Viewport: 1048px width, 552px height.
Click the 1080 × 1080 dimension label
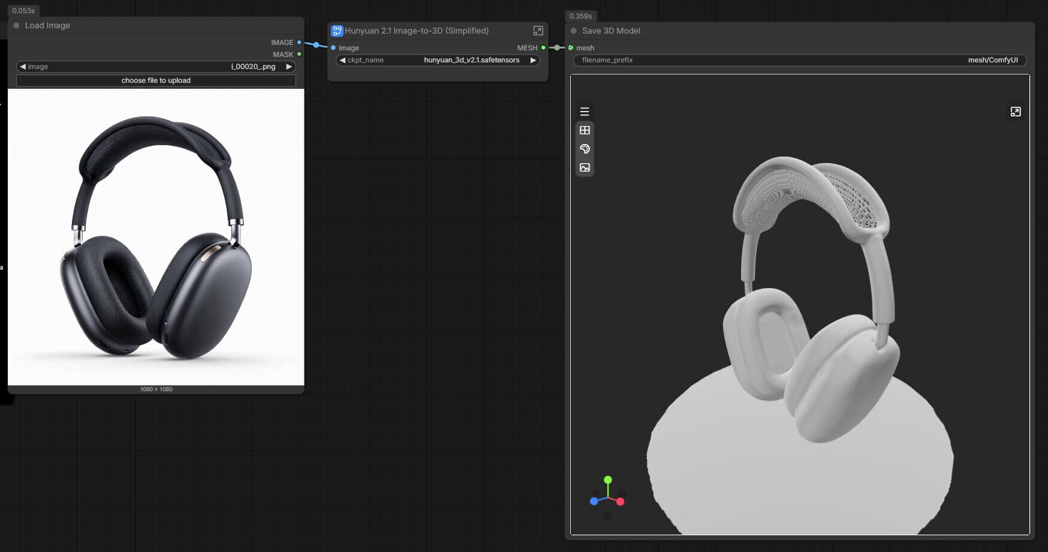point(156,389)
